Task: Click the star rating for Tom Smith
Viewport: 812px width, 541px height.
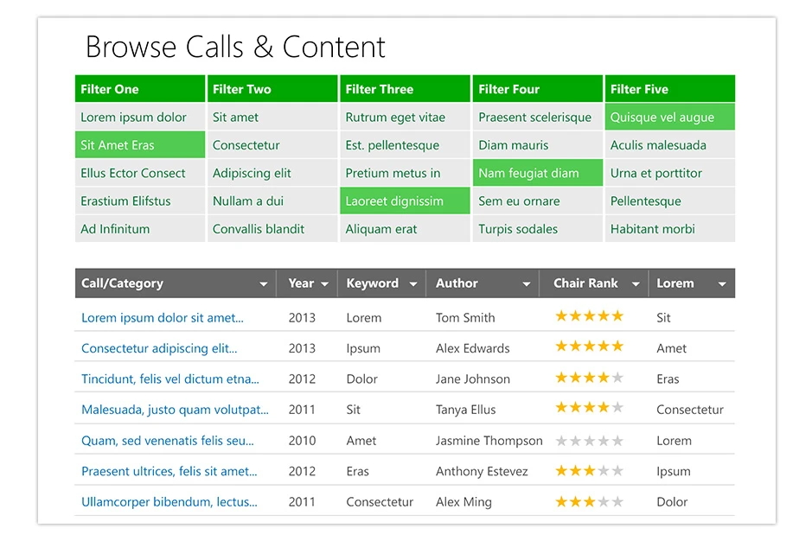Action: pyautogui.click(x=589, y=317)
